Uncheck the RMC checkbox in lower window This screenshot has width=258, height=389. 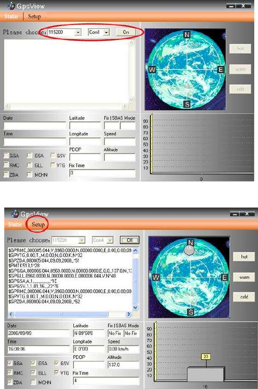(10, 373)
